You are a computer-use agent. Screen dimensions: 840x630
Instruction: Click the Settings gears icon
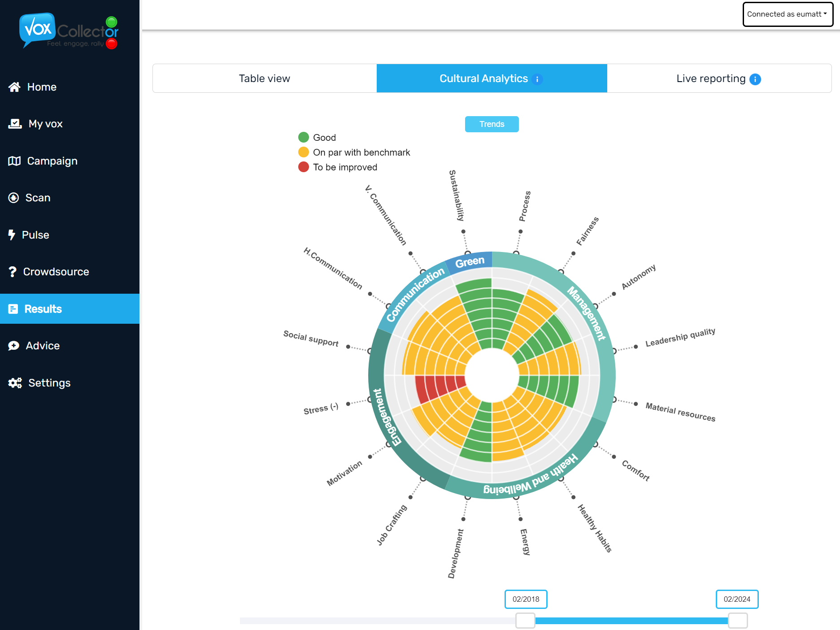click(15, 383)
